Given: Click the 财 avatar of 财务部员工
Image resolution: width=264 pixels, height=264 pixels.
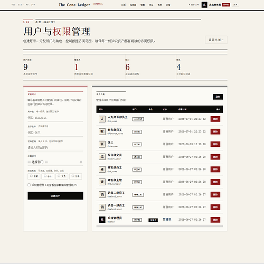Looking at the screenshot, I should (102, 131).
